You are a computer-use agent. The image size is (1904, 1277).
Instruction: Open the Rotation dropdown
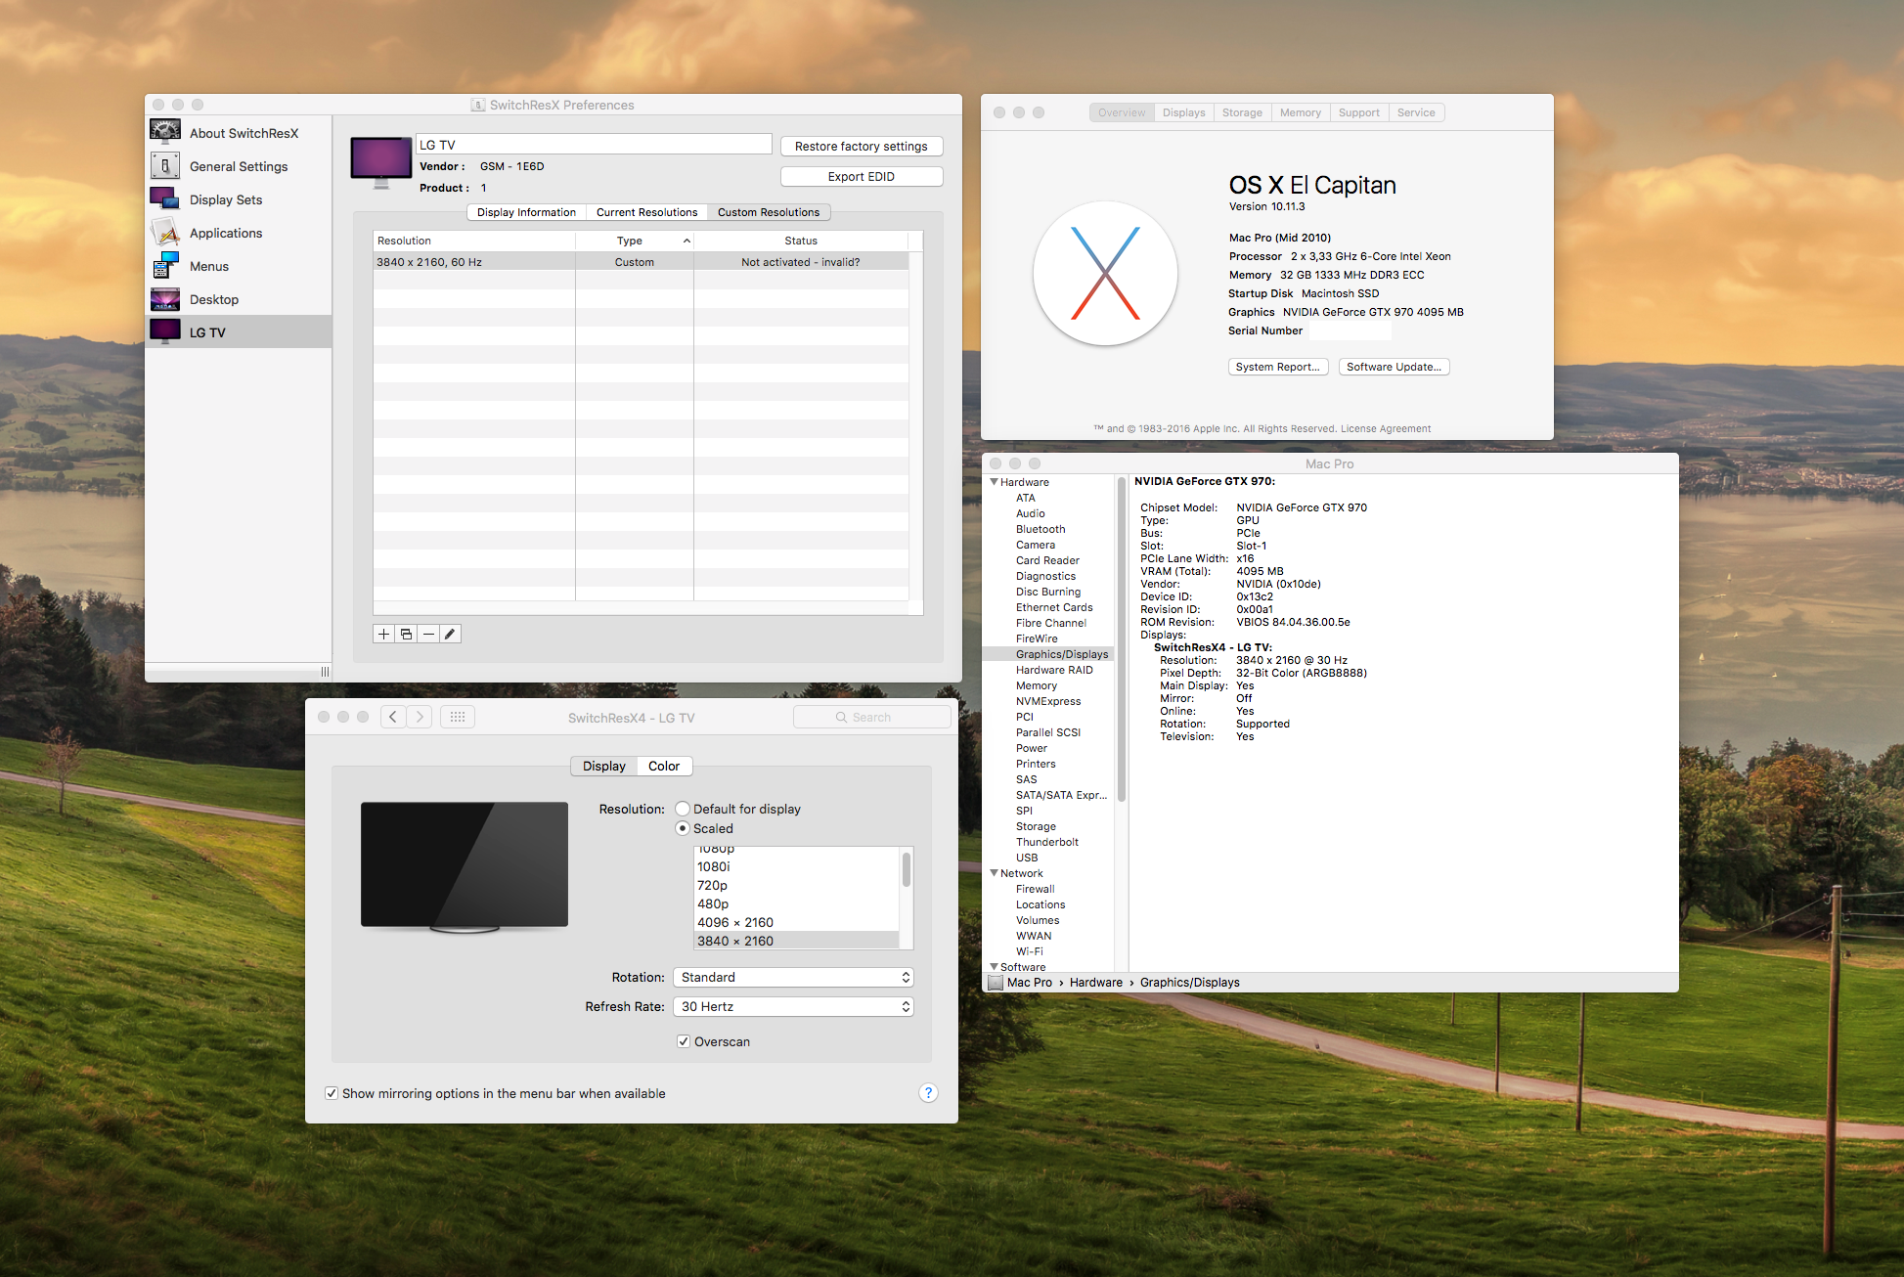(x=793, y=977)
